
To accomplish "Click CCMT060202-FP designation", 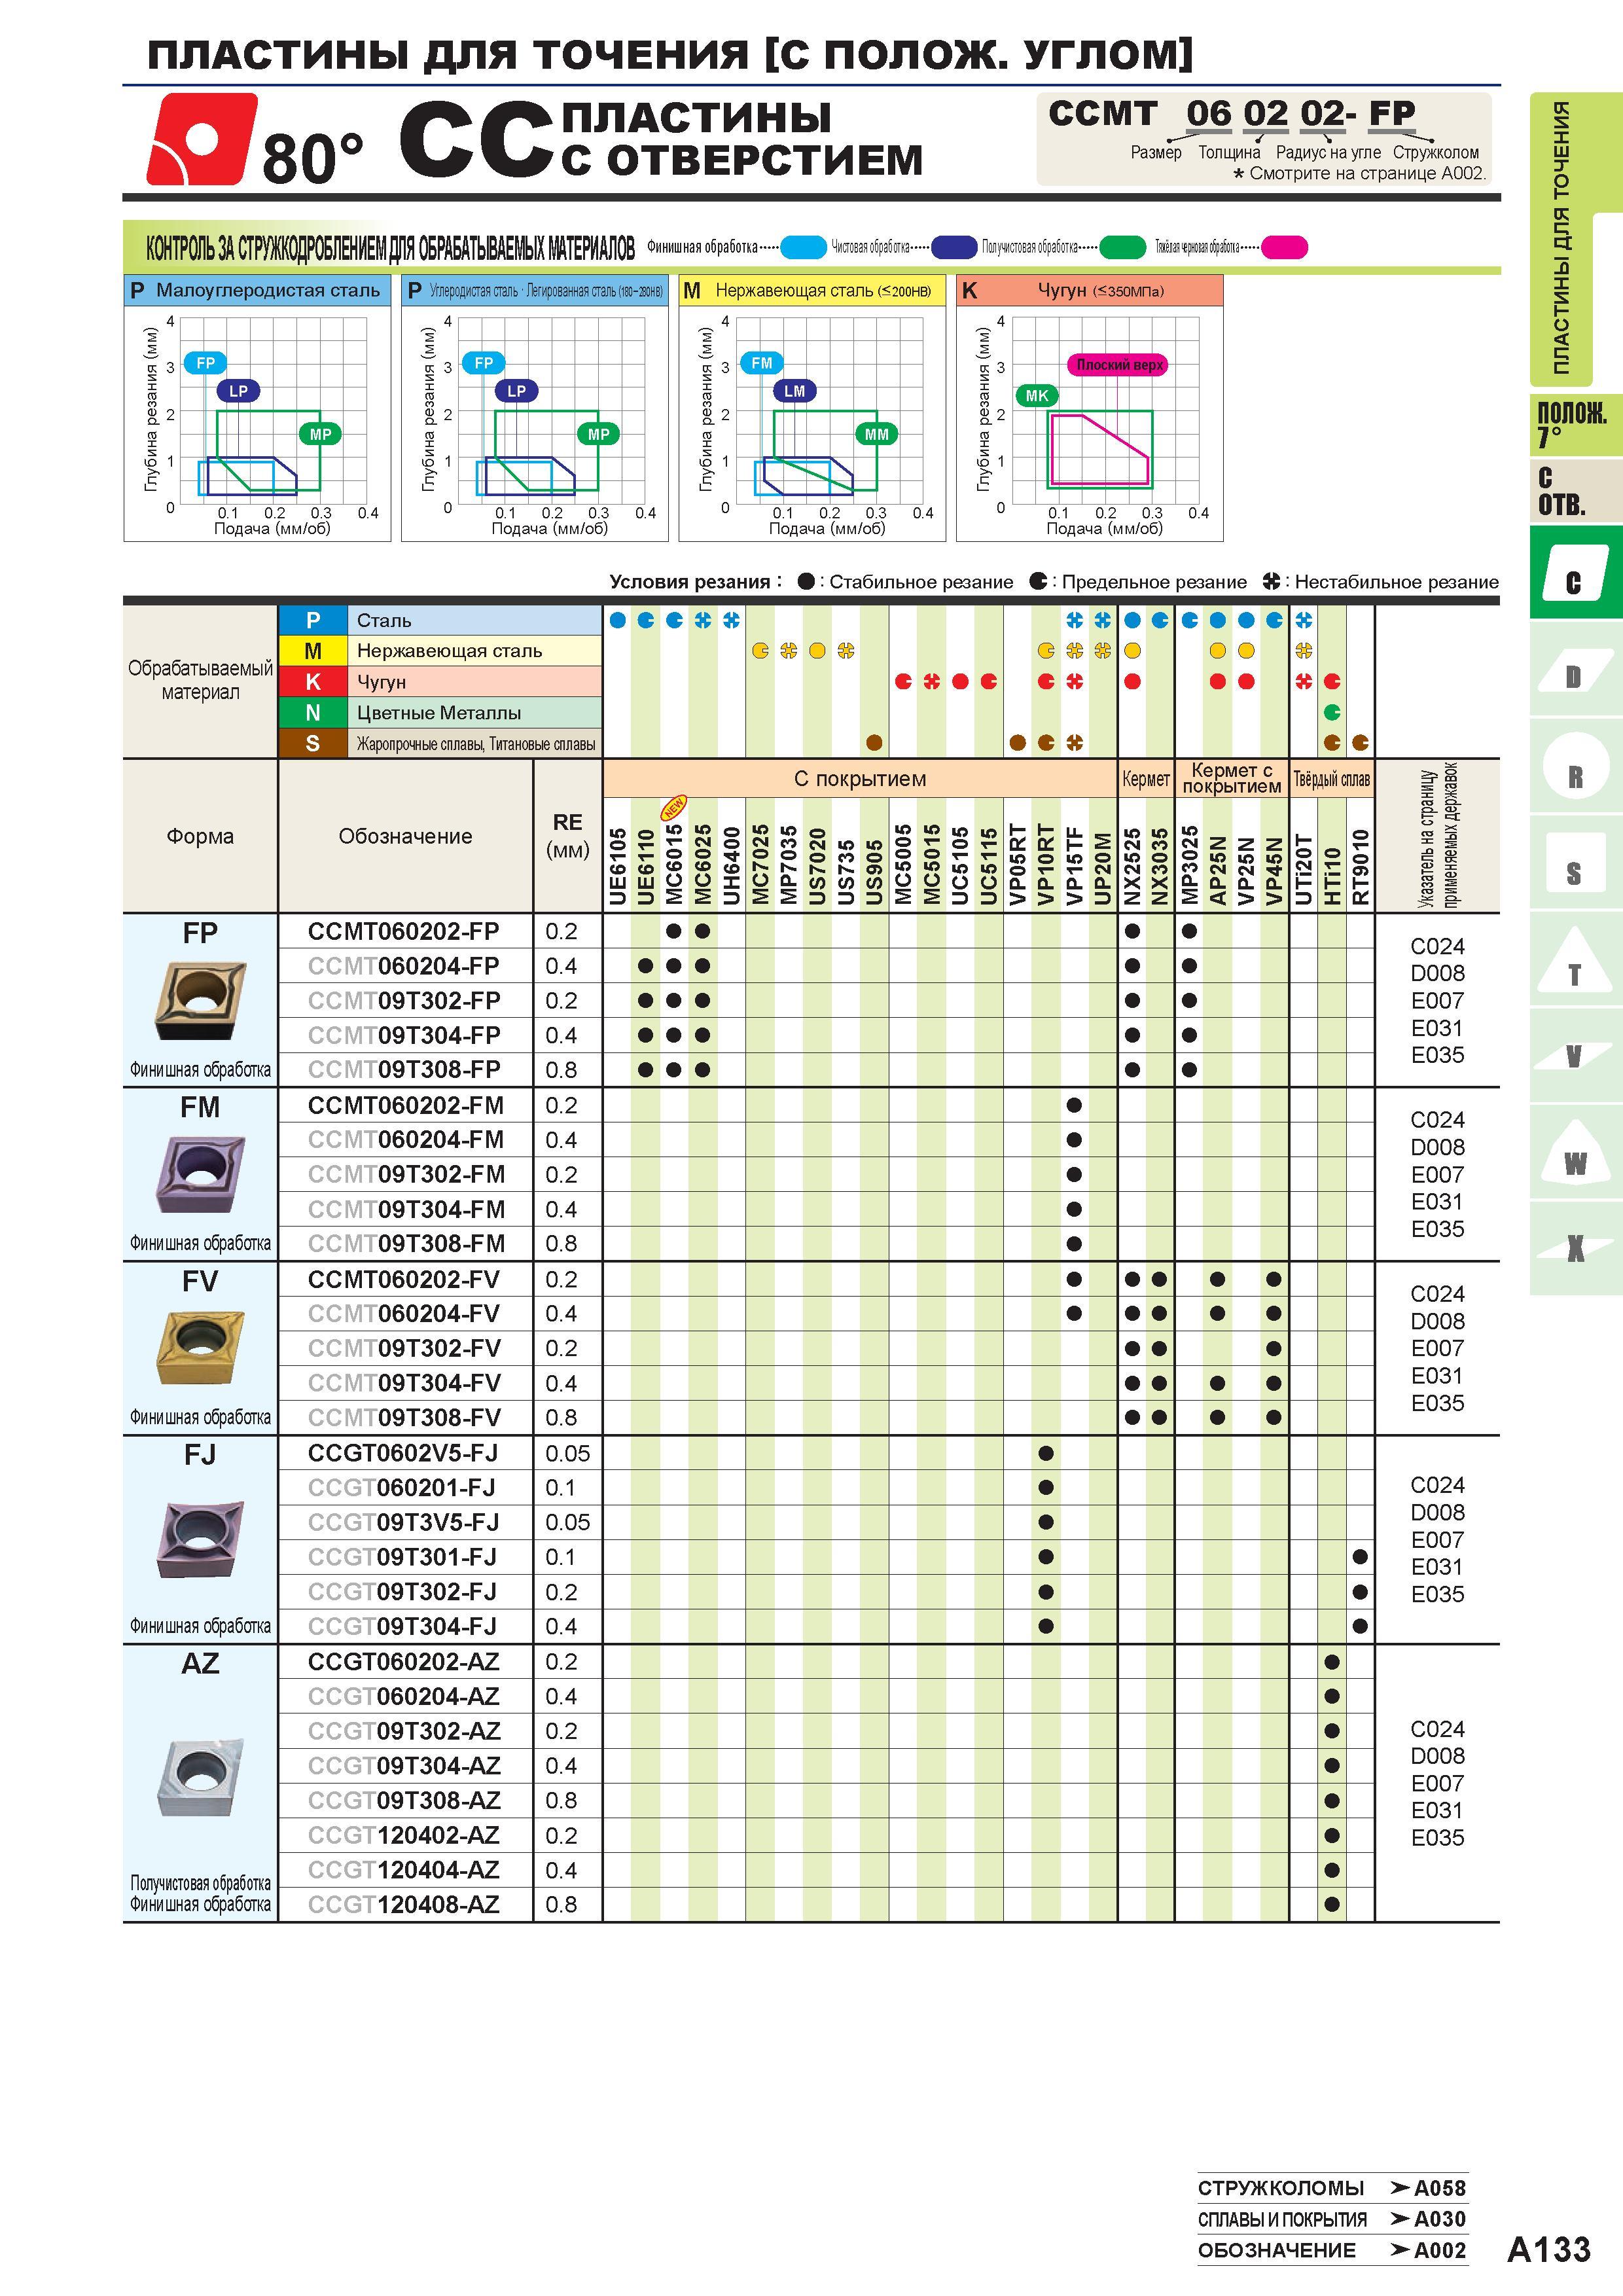I will 404,931.
